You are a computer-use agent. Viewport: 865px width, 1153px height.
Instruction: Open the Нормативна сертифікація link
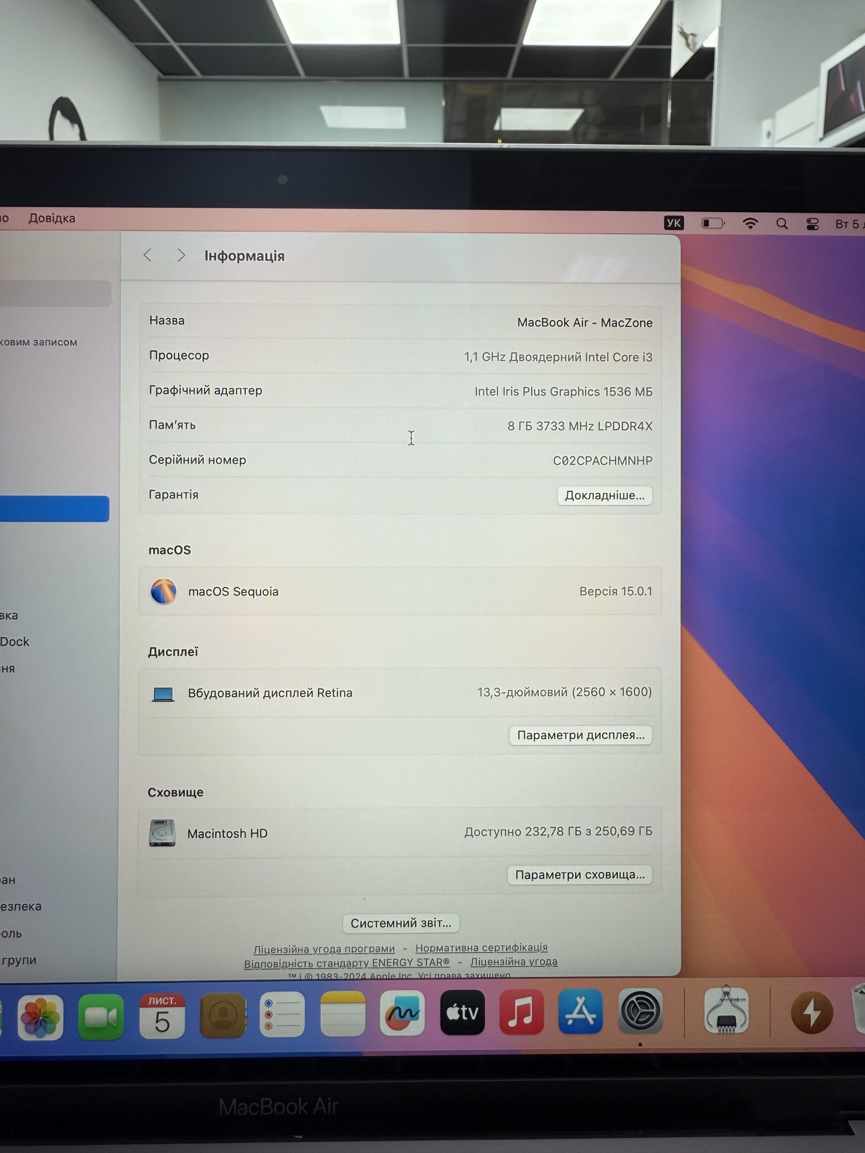(x=481, y=947)
